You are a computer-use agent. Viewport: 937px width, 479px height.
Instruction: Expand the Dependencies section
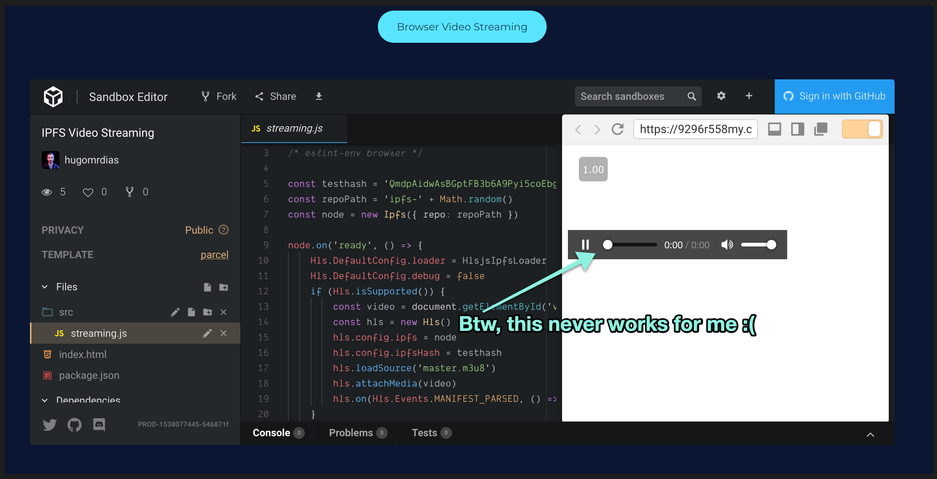point(45,400)
